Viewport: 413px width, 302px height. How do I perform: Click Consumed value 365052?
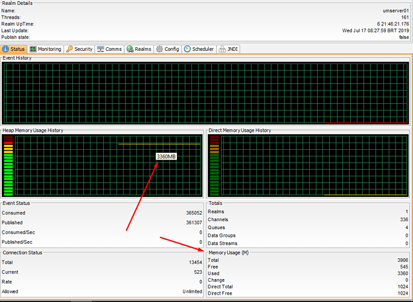194,213
